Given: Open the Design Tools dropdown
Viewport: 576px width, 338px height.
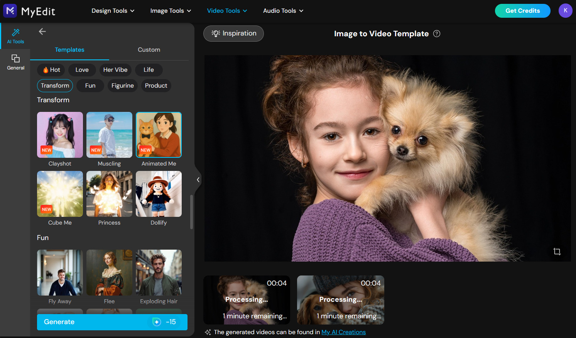Looking at the screenshot, I should 113,10.
